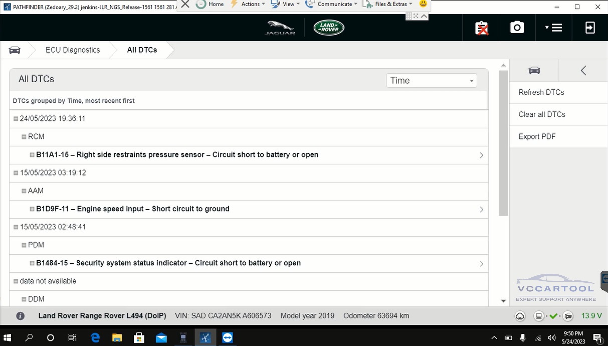
Task: Click the info icon in status bar
Action: tap(21, 316)
